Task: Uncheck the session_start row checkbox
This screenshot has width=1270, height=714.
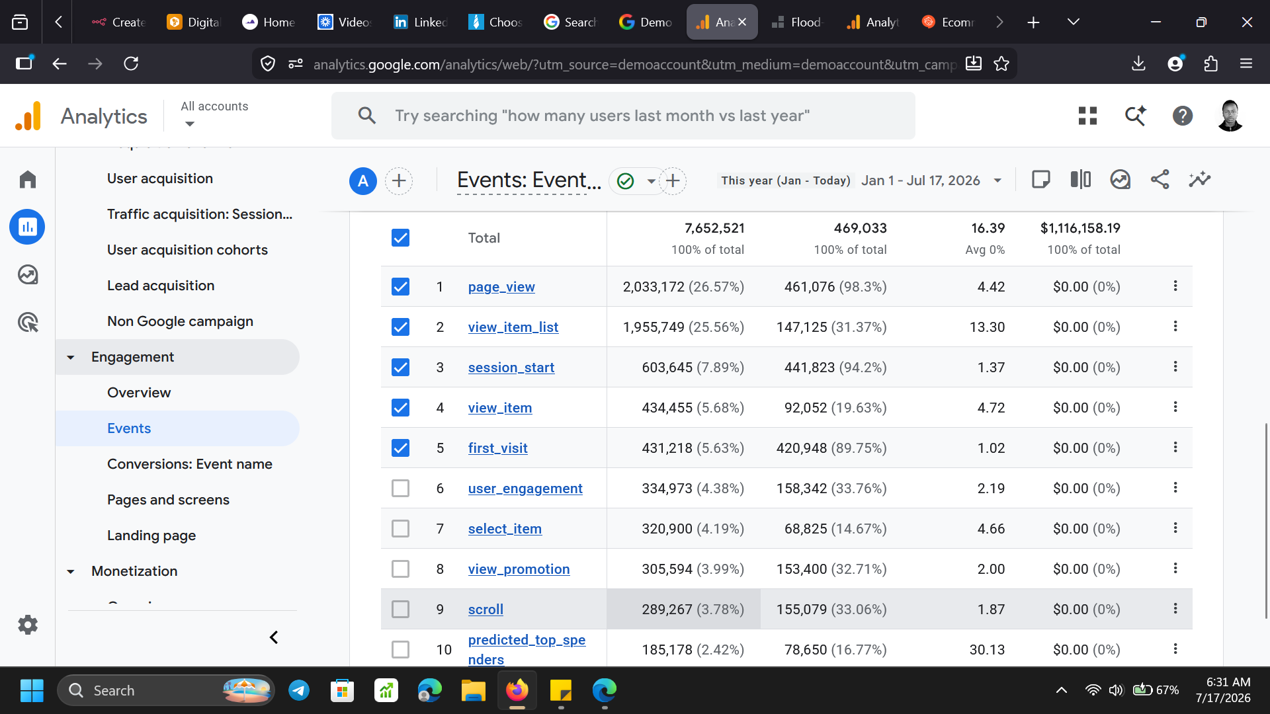Action: coord(400,367)
